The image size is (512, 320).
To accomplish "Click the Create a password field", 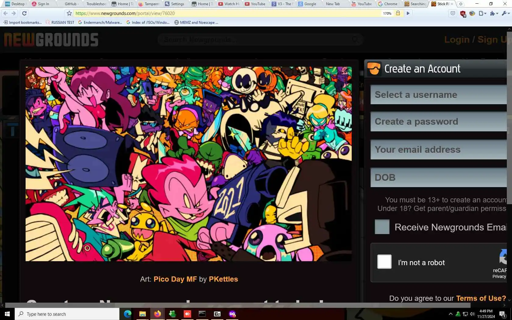I will click(x=439, y=121).
